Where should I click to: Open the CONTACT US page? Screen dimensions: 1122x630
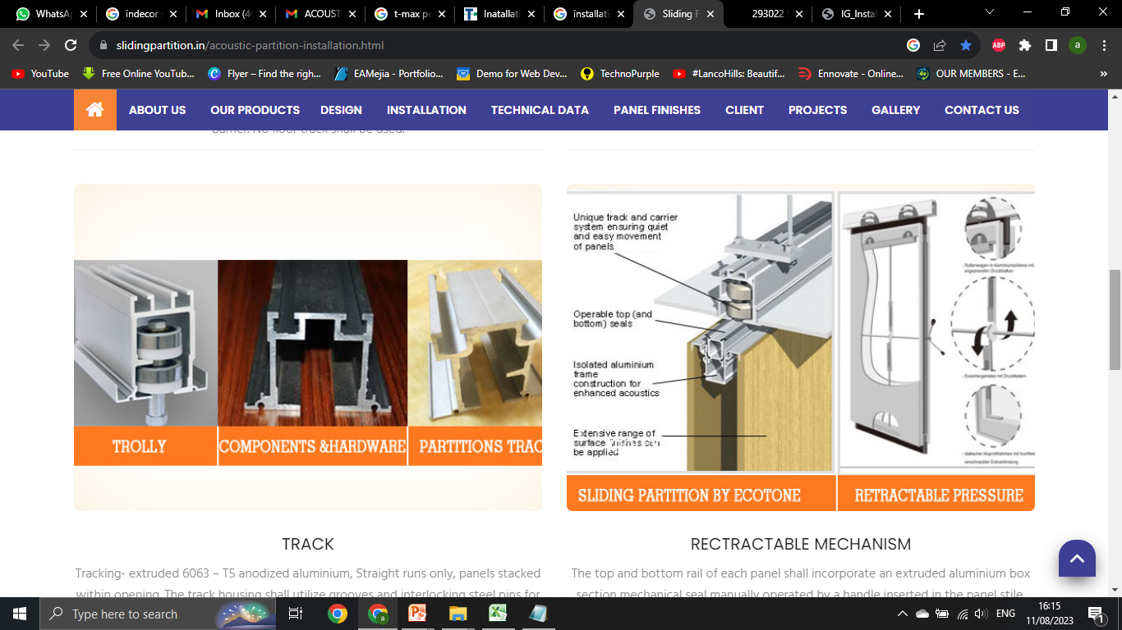pos(982,110)
